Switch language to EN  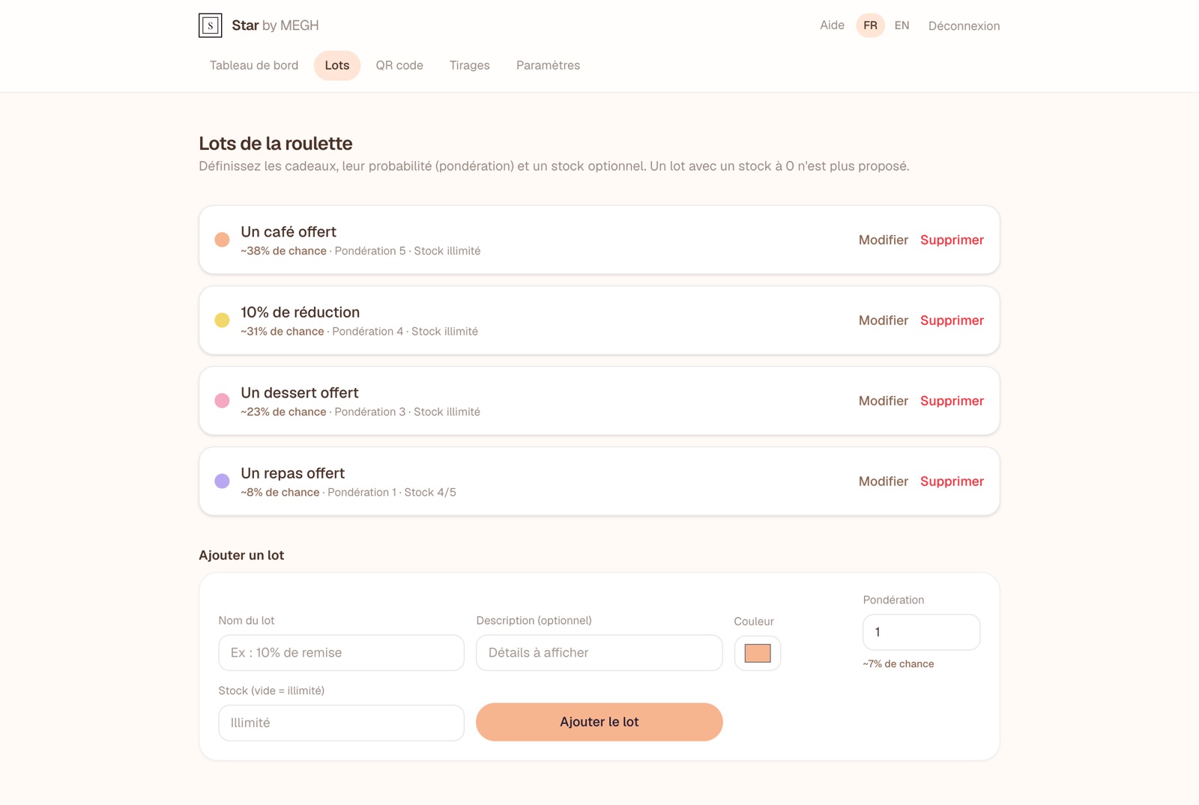tap(901, 25)
